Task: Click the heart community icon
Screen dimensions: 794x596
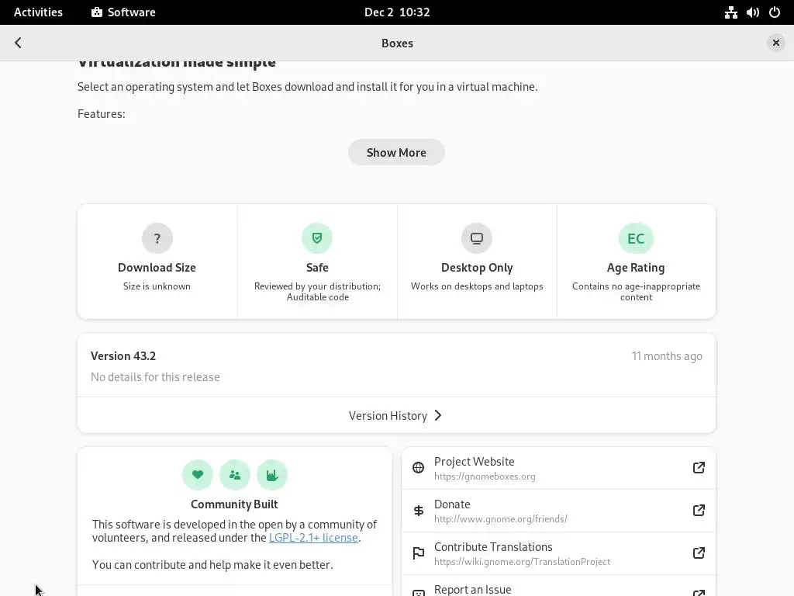Action: pos(198,475)
